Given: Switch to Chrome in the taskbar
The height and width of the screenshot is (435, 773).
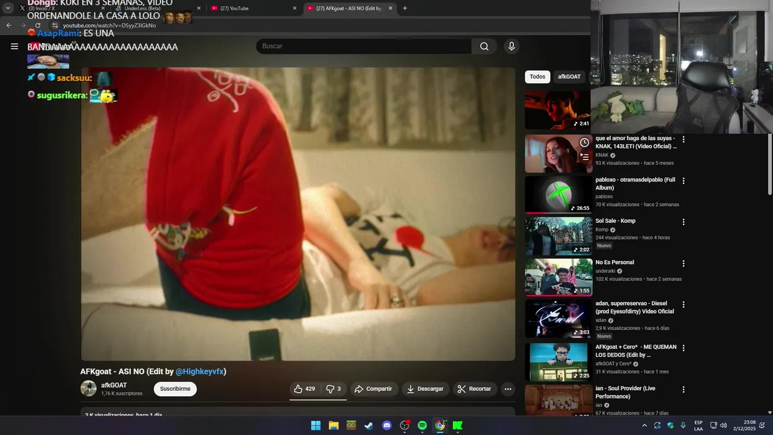Looking at the screenshot, I should [x=440, y=425].
